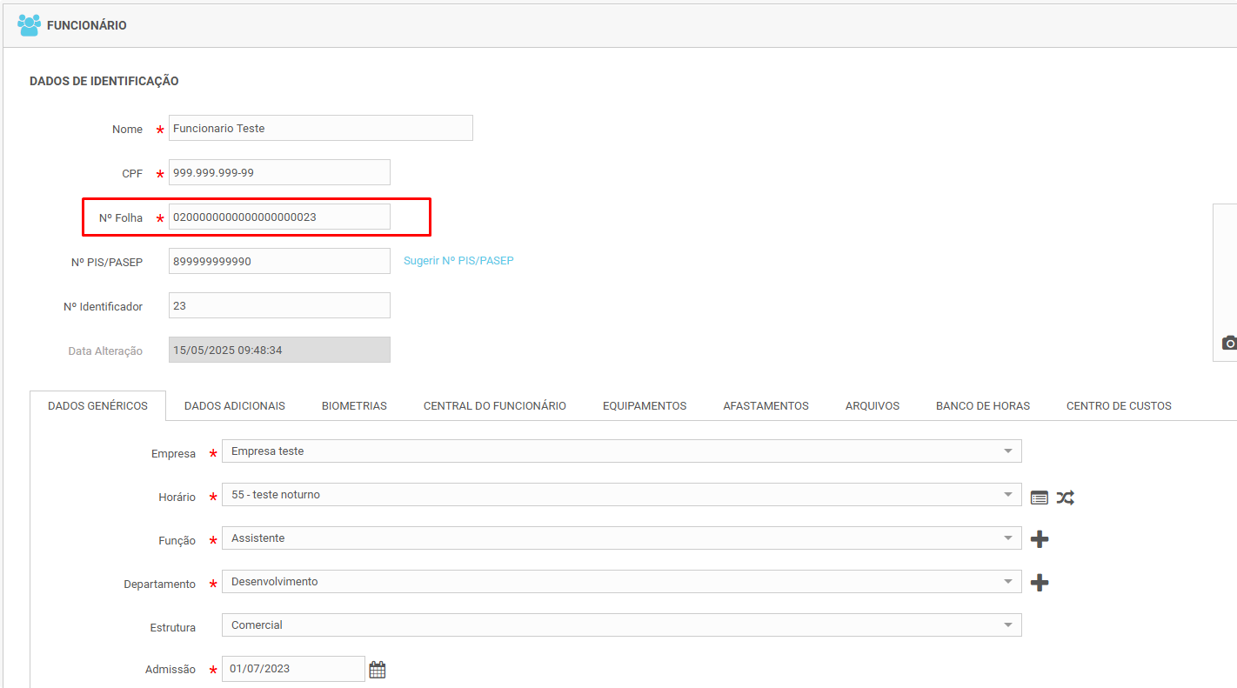The image size is (1237, 688).
Task: Click the Funcionário people icon in header
Action: pyautogui.click(x=29, y=25)
